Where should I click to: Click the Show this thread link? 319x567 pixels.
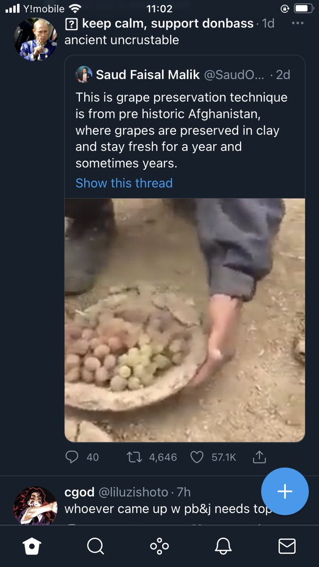click(x=124, y=183)
